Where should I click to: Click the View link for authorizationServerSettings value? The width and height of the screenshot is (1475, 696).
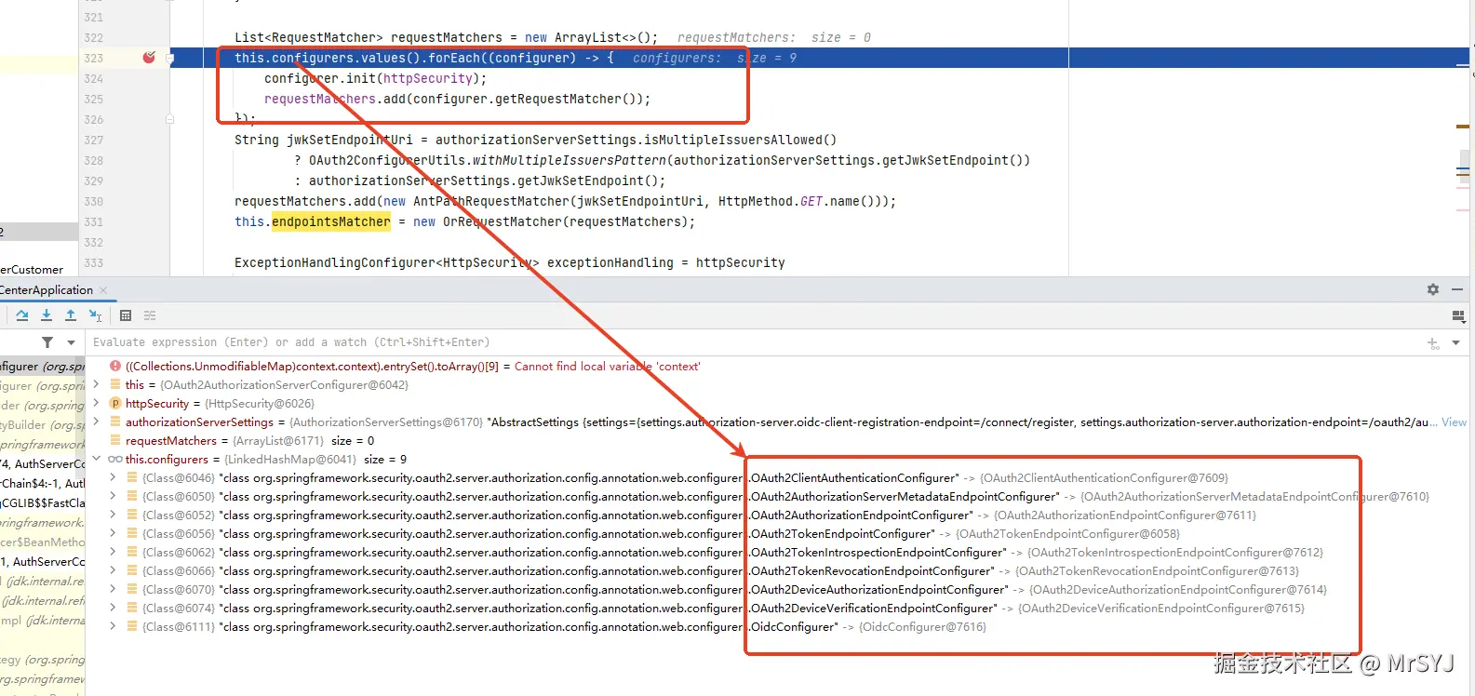click(x=1454, y=422)
